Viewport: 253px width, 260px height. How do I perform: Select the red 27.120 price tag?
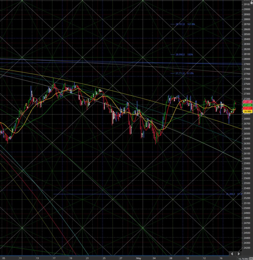[x=248, y=102]
